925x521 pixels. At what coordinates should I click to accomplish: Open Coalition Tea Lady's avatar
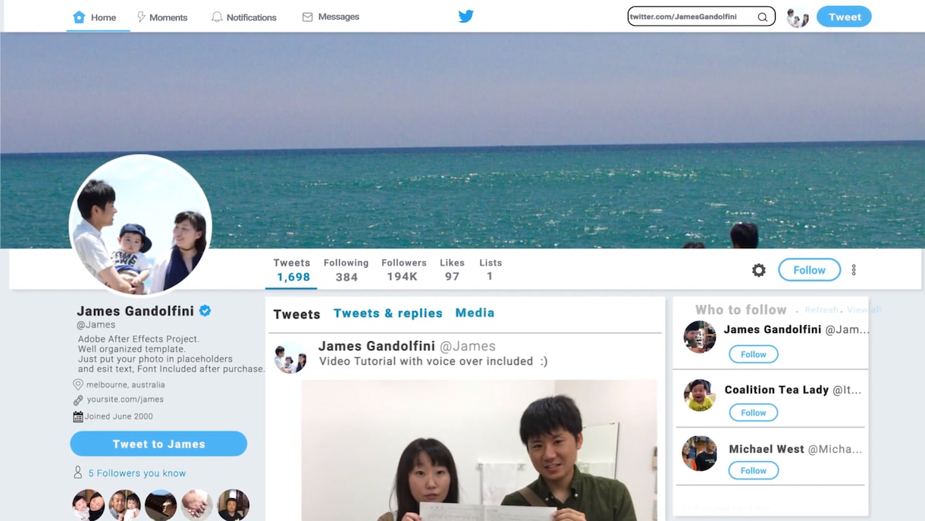click(700, 395)
